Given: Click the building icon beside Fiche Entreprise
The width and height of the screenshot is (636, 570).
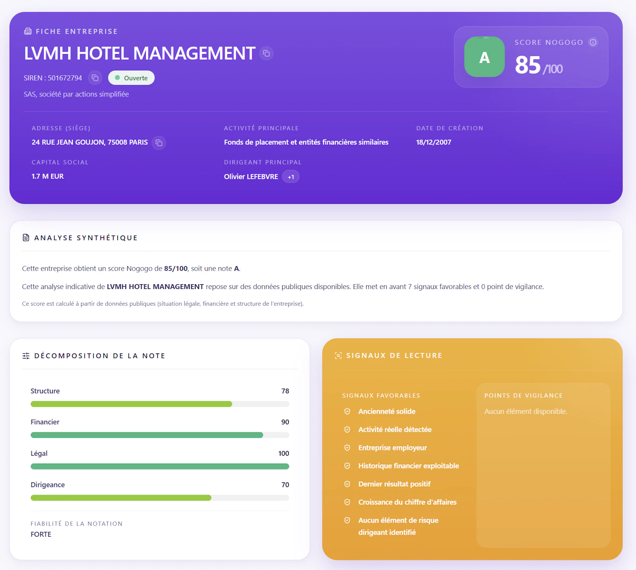Looking at the screenshot, I should click(28, 31).
